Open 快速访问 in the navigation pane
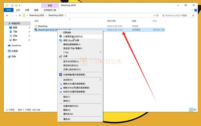The width and height of the screenshot is (201, 126). coord(16,23)
